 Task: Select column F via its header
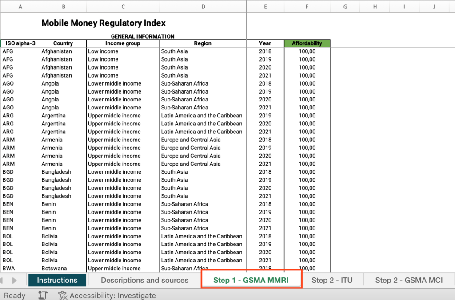pyautogui.click(x=307, y=7)
